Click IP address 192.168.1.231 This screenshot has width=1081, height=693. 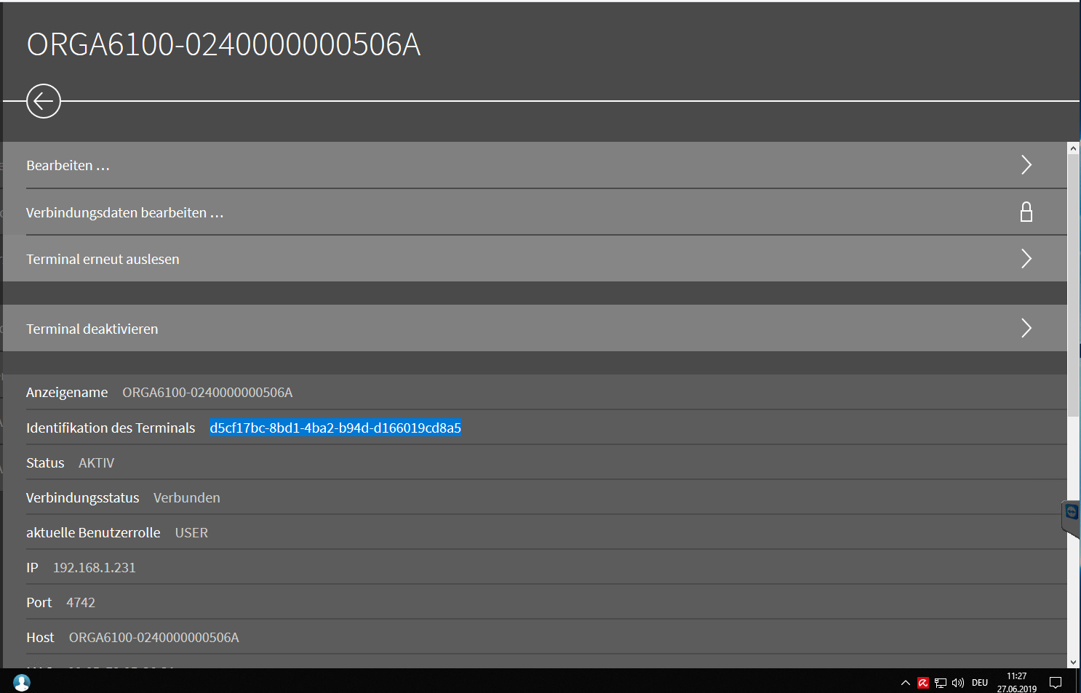click(x=95, y=568)
